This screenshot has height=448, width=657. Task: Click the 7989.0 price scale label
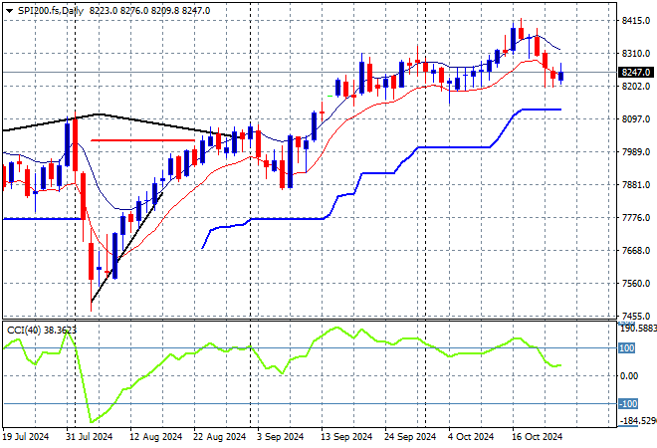tap(636, 152)
